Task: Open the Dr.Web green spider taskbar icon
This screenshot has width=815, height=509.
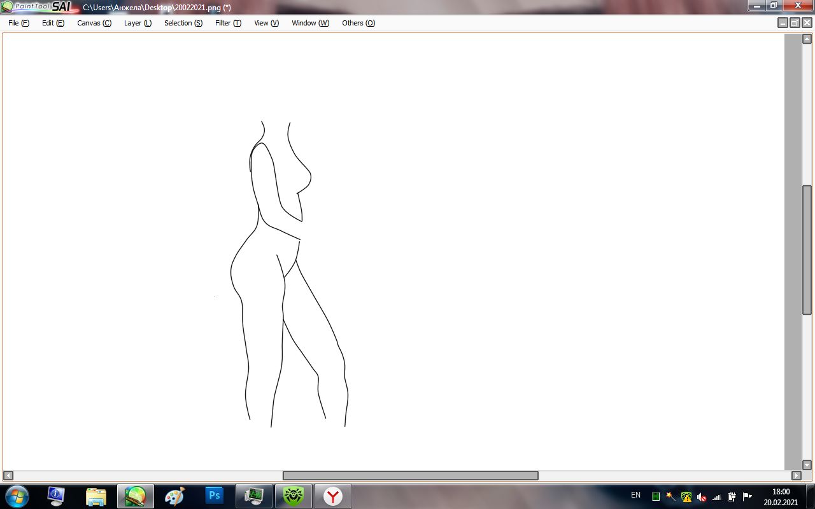Action: 293,496
